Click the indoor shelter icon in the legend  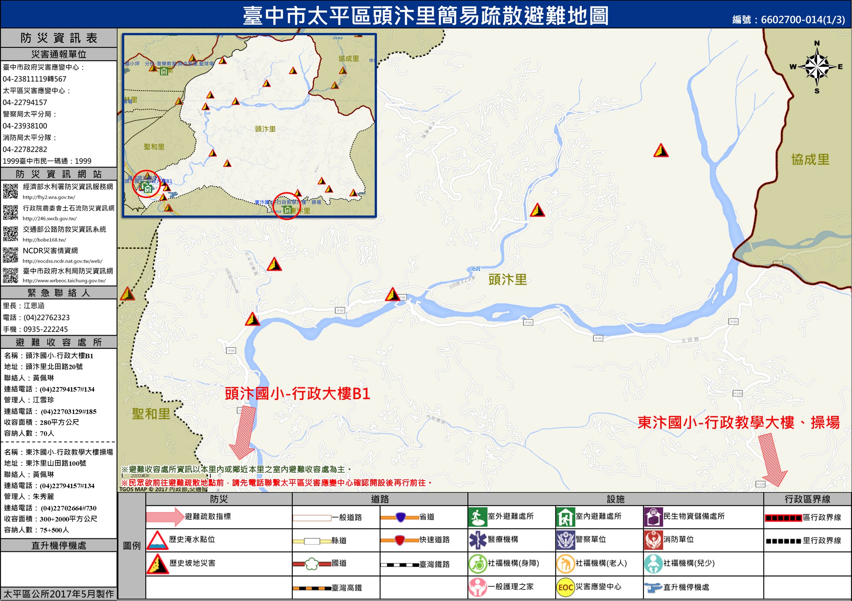(565, 517)
